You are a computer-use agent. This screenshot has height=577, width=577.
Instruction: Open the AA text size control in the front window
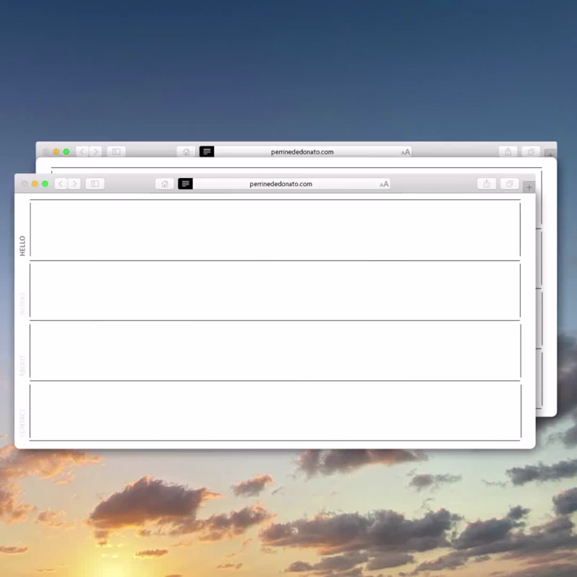384,184
